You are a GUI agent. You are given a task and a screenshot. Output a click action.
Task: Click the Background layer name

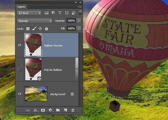point(58,94)
